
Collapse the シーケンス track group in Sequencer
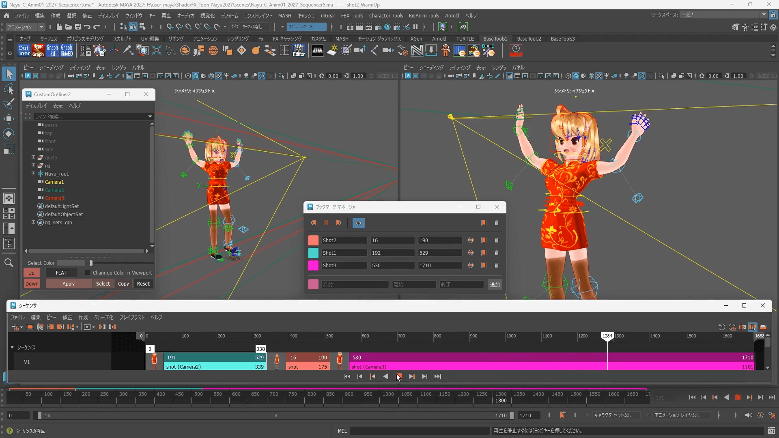coord(12,348)
